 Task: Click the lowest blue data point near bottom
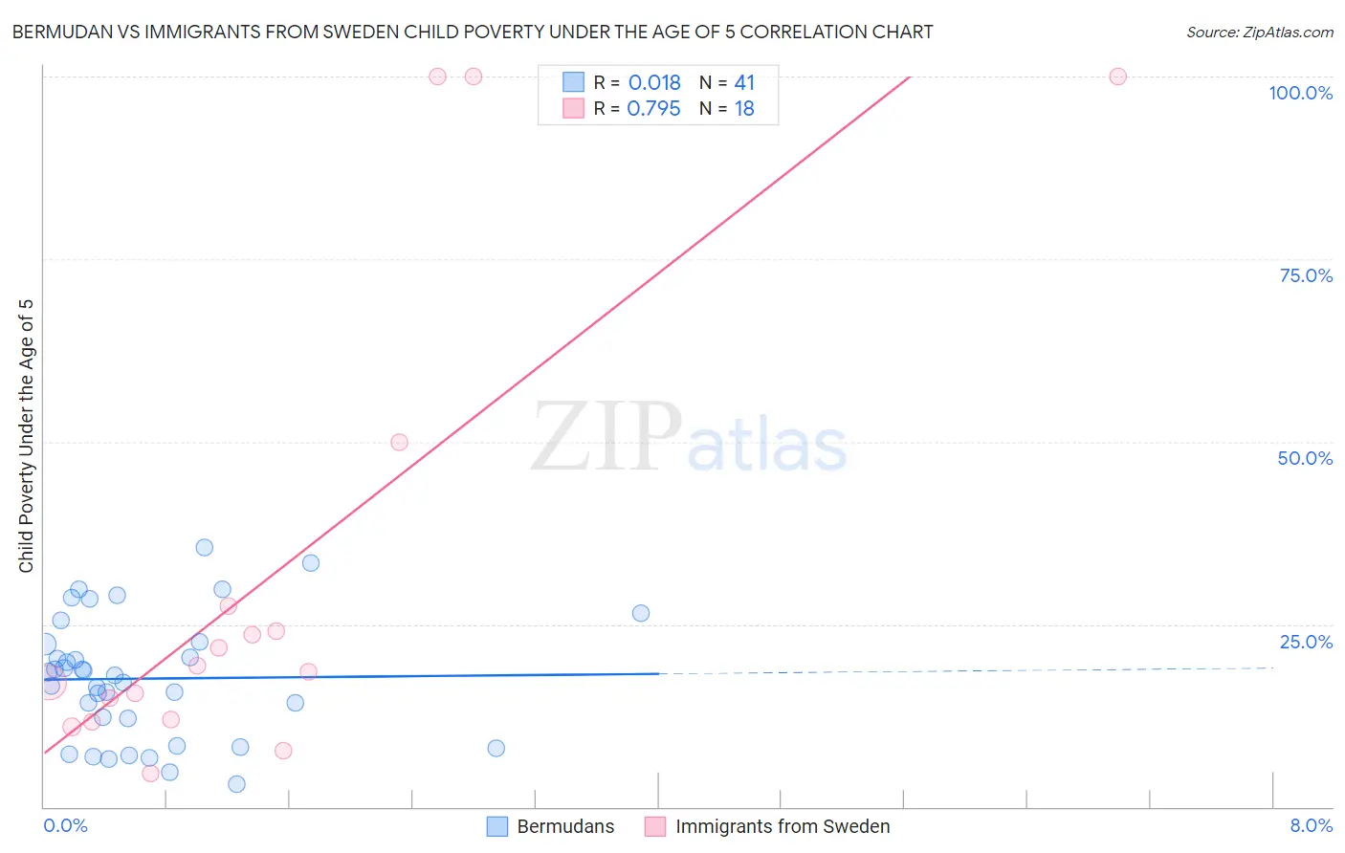237,784
